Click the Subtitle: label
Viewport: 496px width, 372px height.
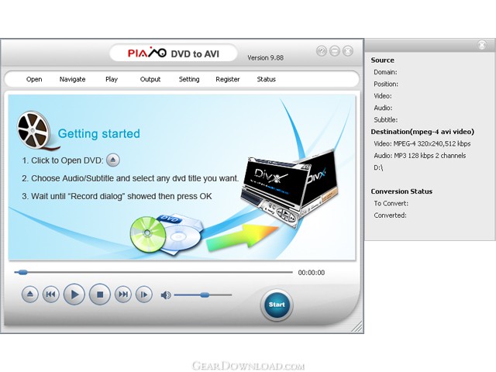386,120
